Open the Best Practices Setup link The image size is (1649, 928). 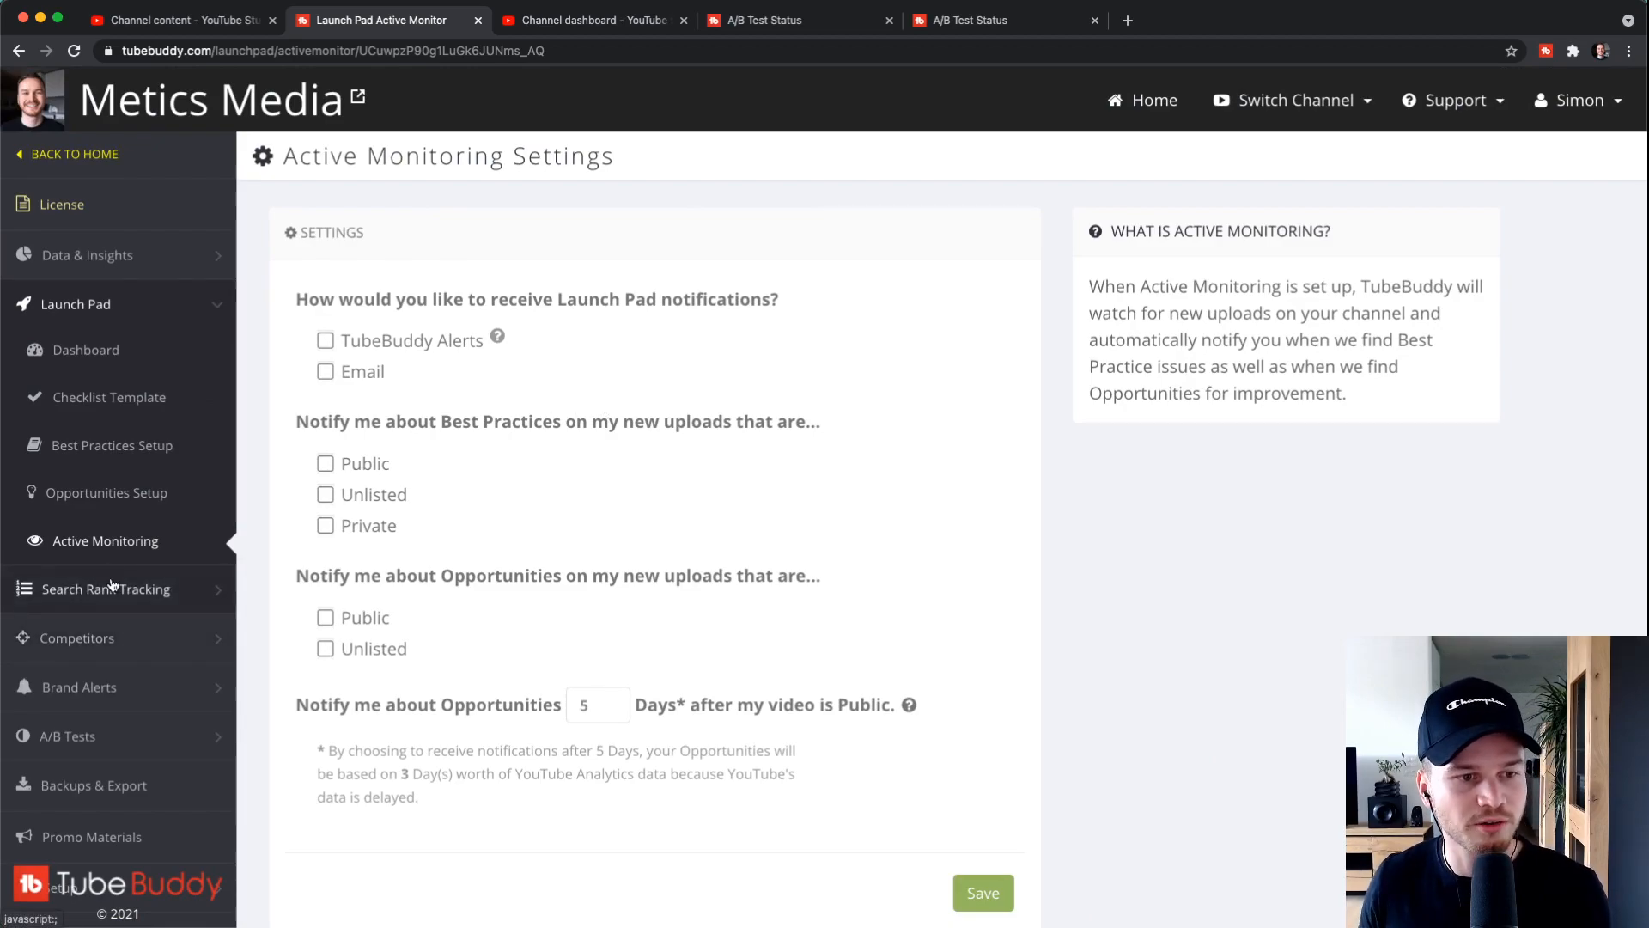coord(112,445)
